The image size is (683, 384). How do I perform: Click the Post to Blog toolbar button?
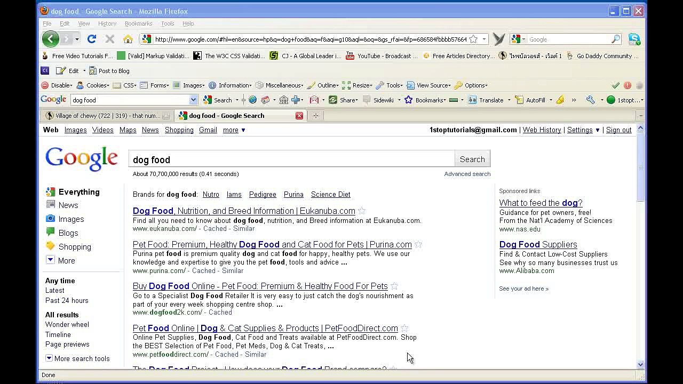coord(109,70)
